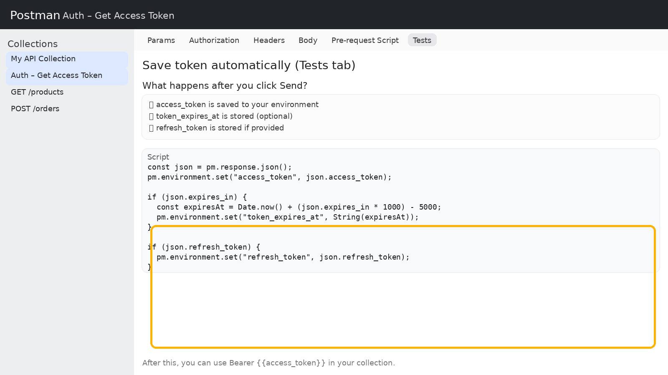Click the header title Auth – Get Access Token
The width and height of the screenshot is (668, 375).
click(118, 16)
